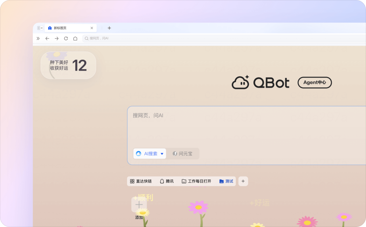Image resolution: width=366 pixels, height=227 pixels.
Task: Open the Agent中心 button
Action: 314,83
